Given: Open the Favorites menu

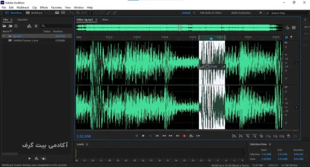Looking at the screenshot, I should click(x=56, y=7).
